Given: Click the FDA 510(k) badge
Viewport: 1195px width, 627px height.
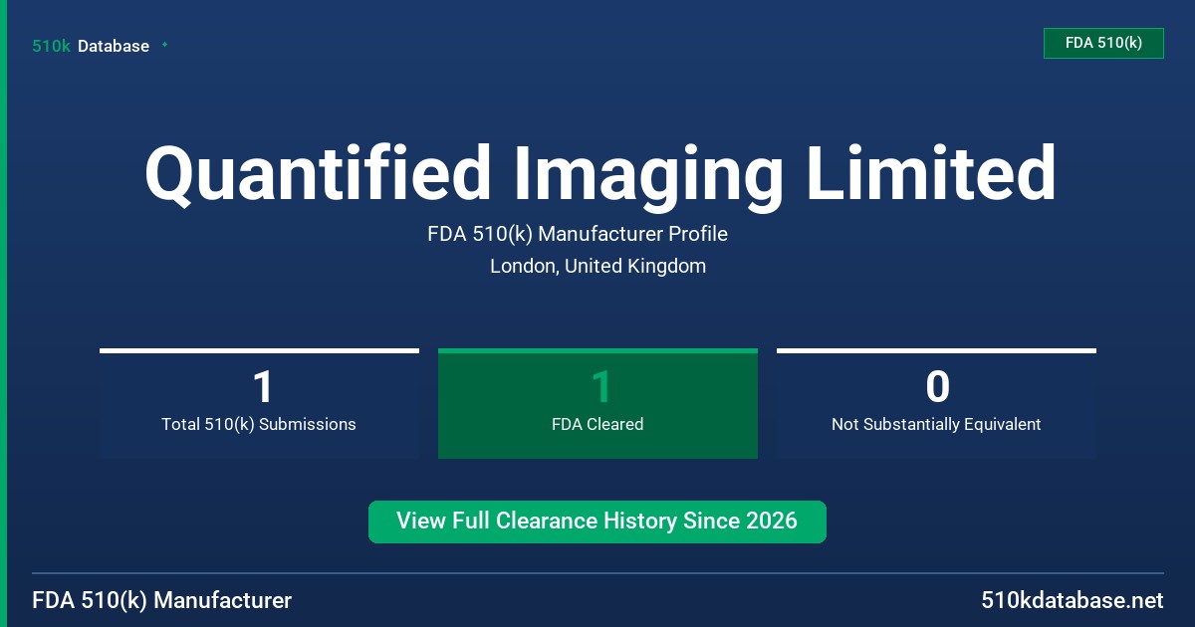Looking at the screenshot, I should (1103, 43).
